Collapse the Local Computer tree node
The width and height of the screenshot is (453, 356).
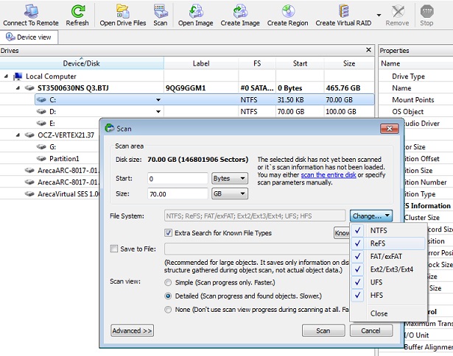point(7,76)
